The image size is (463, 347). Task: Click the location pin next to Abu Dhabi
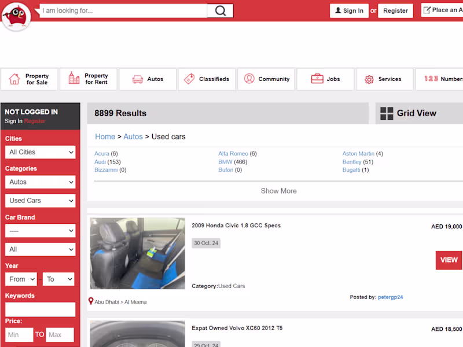91,301
